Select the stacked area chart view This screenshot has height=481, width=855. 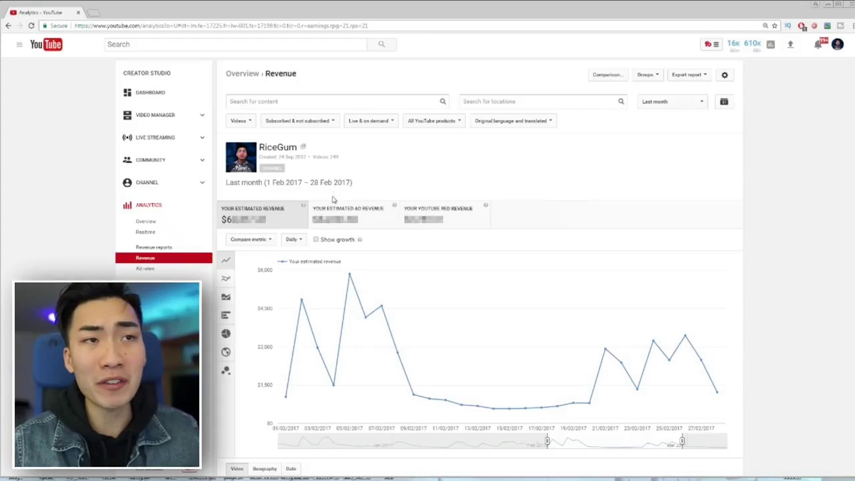[x=226, y=297]
